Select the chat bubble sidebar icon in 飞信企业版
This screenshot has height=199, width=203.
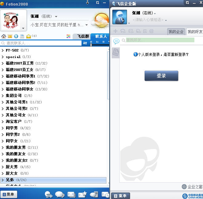point(116,41)
